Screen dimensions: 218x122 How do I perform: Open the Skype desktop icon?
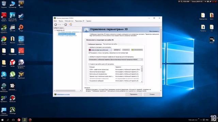(4, 75)
